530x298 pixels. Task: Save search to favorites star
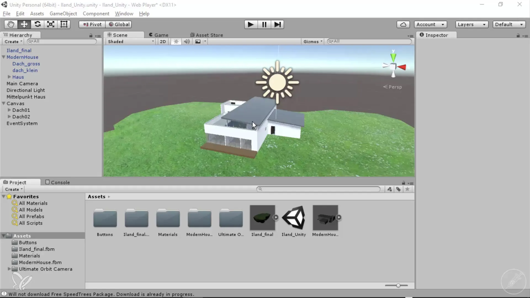(x=407, y=189)
